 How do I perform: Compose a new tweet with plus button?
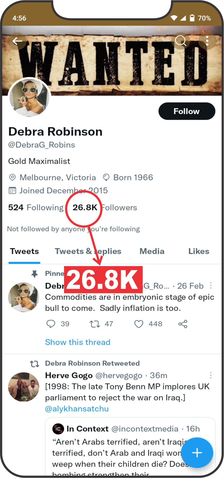click(x=197, y=453)
